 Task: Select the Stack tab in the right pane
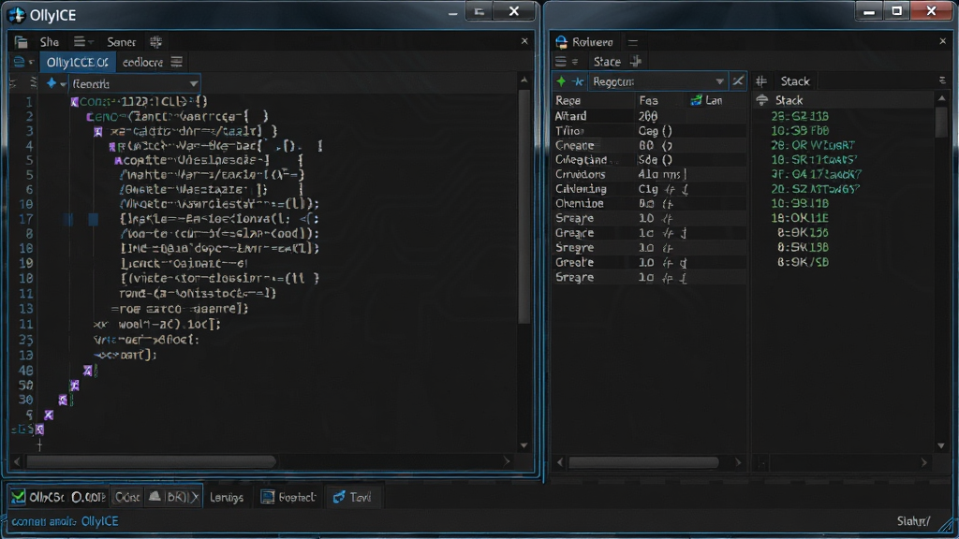point(794,81)
